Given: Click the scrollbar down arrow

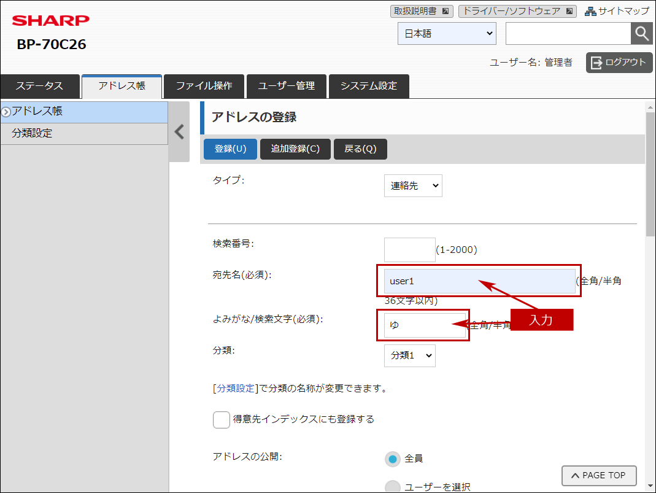Looking at the screenshot, I should tap(650, 486).
